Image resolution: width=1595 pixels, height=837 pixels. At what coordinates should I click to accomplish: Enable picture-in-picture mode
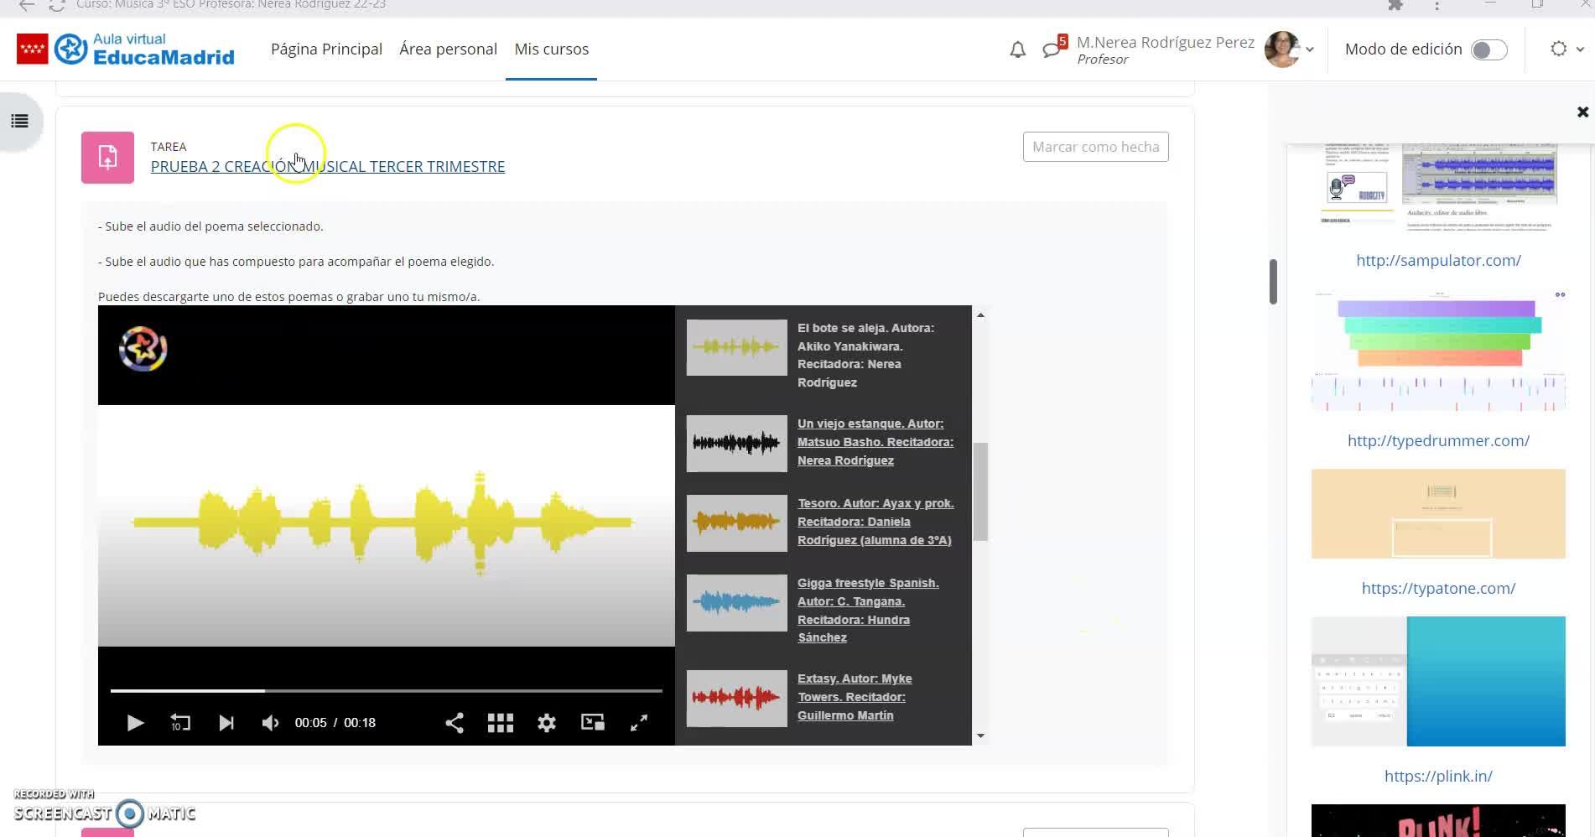point(593,723)
